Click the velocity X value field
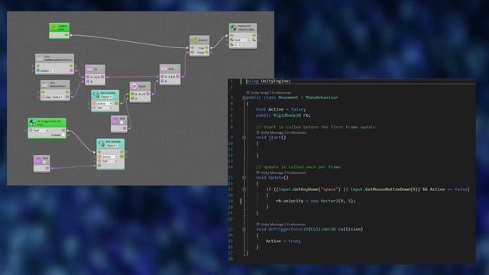The height and width of the screenshot is (275, 489). click(x=236, y=44)
